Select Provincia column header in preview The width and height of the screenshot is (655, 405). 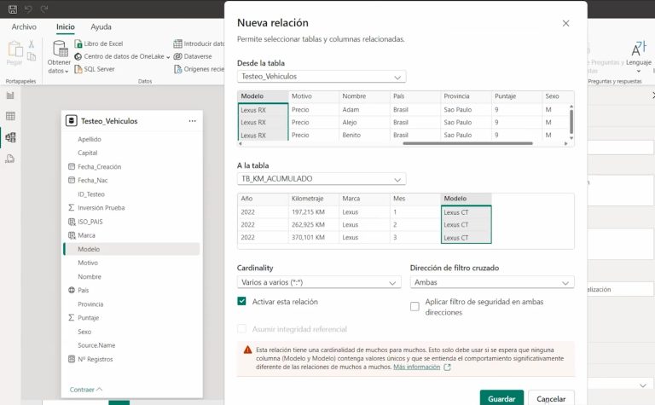pyautogui.click(x=466, y=96)
